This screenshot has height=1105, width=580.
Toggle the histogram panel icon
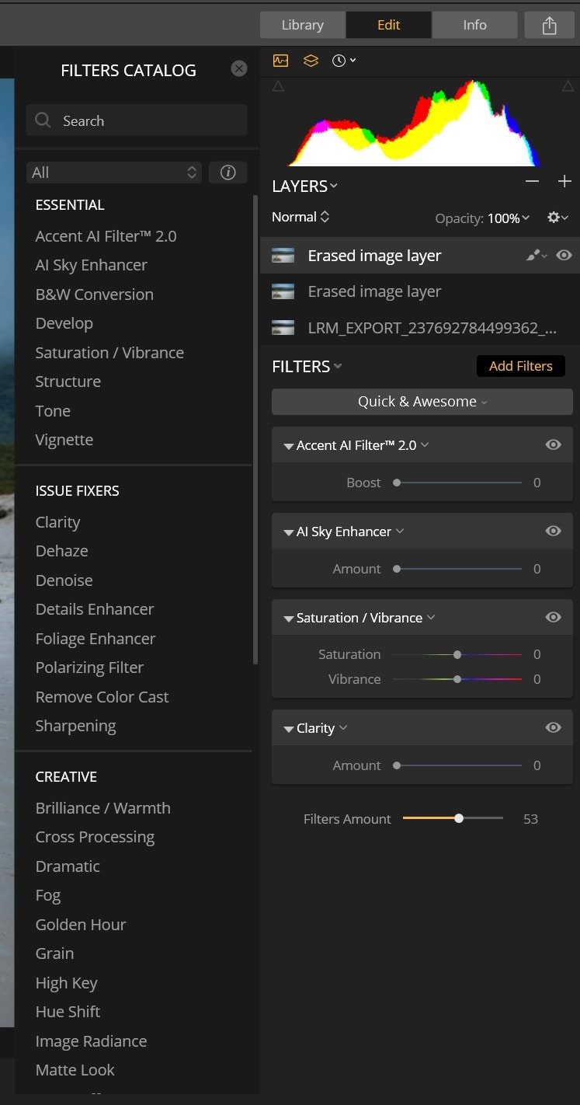[280, 61]
